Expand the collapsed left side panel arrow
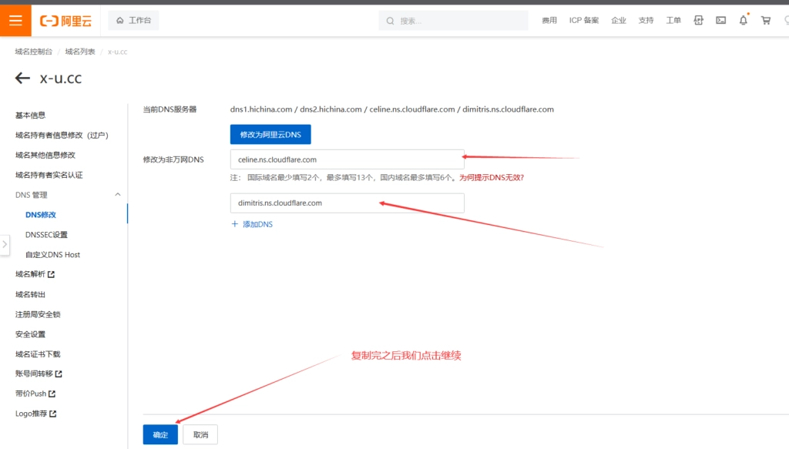This screenshot has height=449, width=789. click(x=5, y=244)
